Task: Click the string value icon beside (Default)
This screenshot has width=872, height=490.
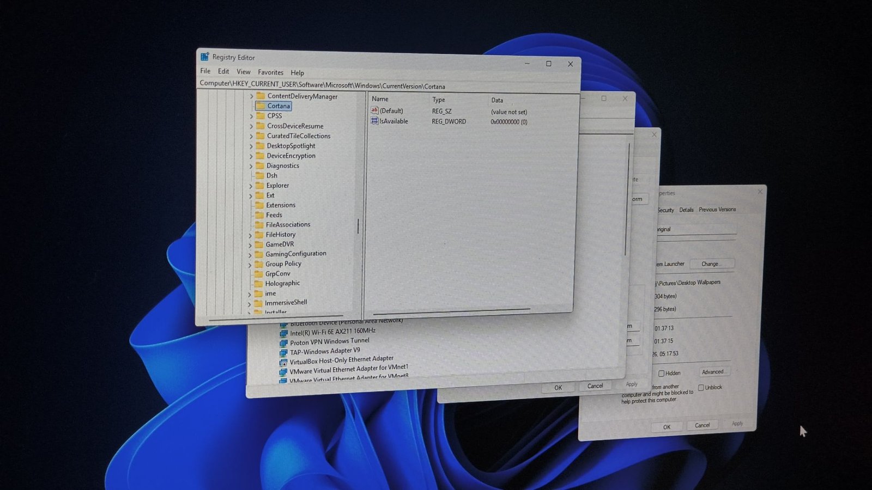Action: [374, 111]
